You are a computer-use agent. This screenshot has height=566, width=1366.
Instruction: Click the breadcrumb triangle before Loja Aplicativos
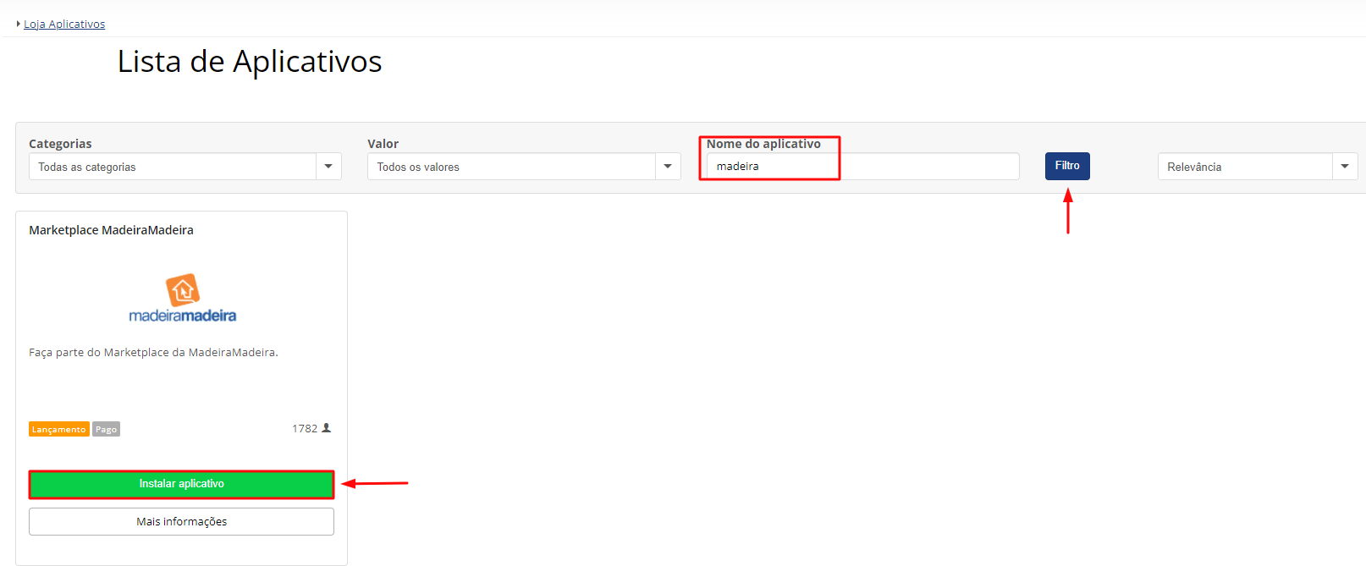(18, 24)
